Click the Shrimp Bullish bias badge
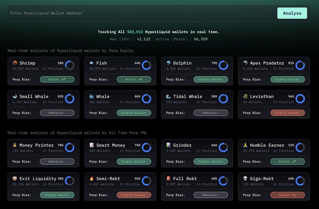The image size is (319, 209). tap(57, 79)
